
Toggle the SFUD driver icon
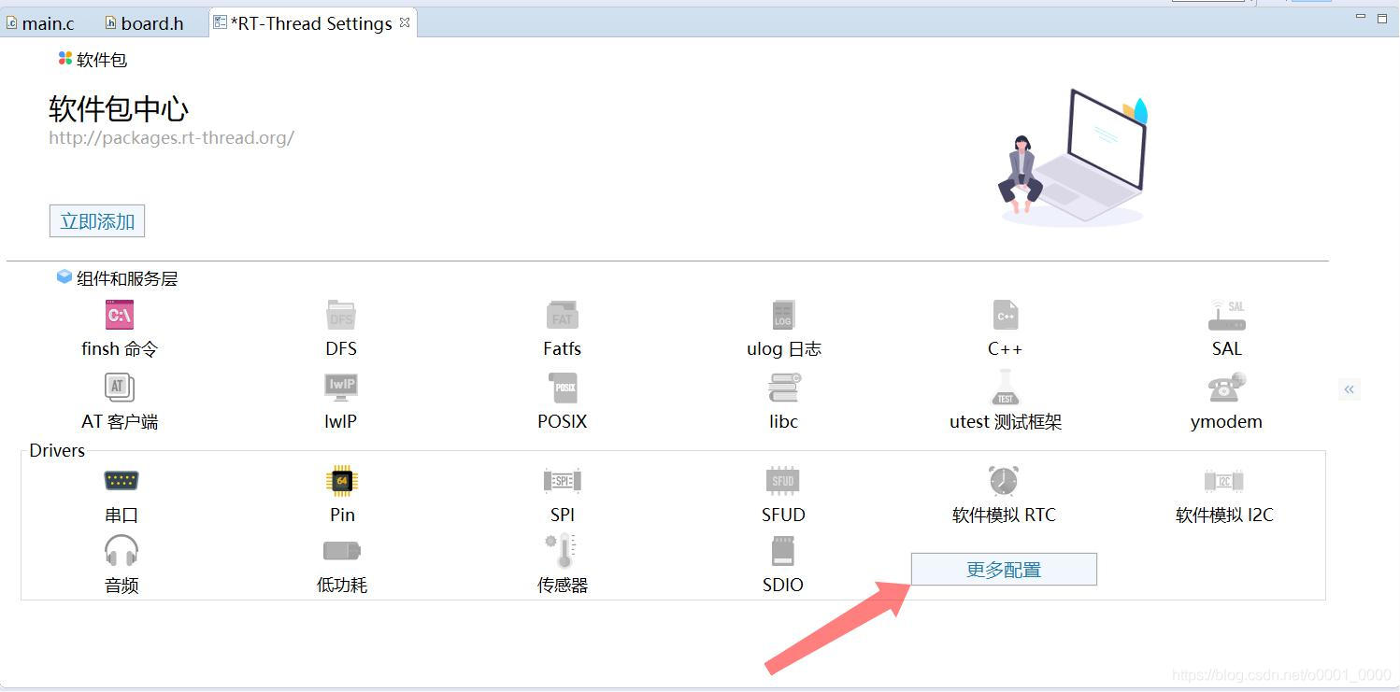pos(783,481)
